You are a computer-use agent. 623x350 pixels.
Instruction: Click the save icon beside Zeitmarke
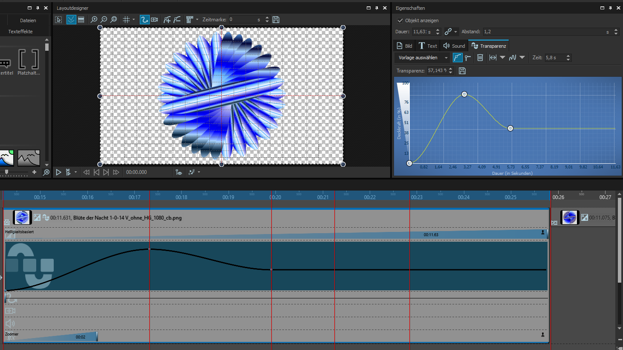tap(276, 20)
